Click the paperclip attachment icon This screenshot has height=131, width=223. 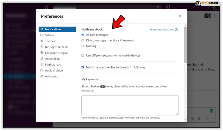199,119
